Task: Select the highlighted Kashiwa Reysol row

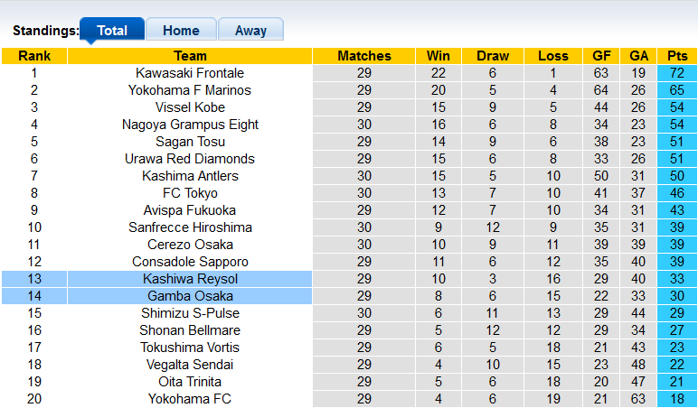Action: point(190,279)
